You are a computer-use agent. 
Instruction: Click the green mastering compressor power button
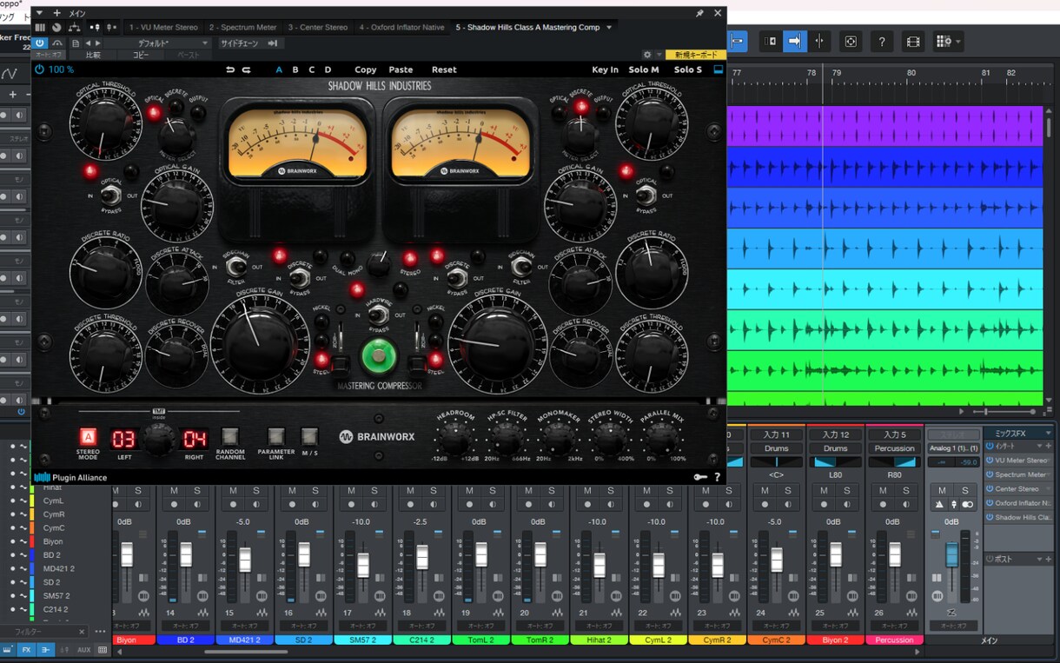tap(378, 356)
